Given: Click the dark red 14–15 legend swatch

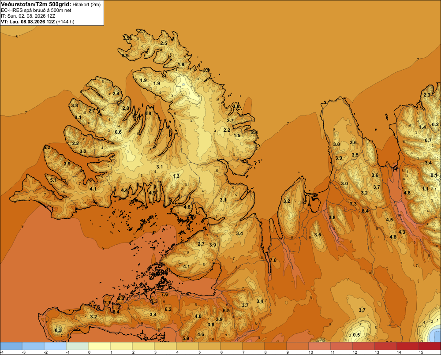Looking at the screenshot, I should tap(407, 346).
